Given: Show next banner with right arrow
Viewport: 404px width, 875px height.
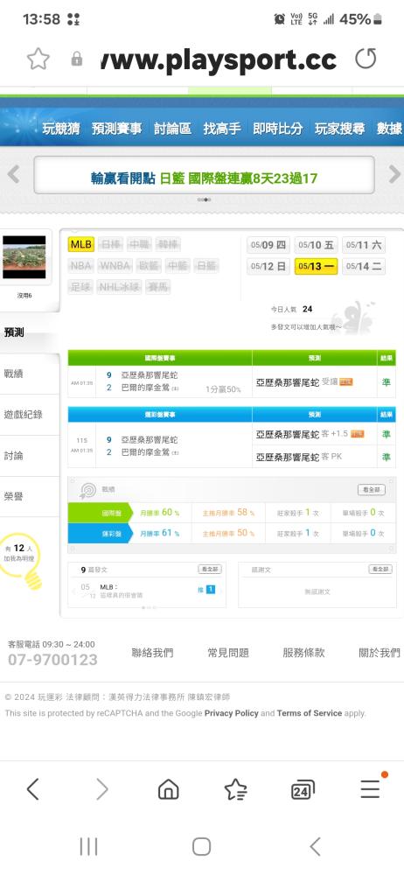Looking at the screenshot, I should (x=394, y=175).
